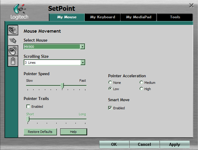This screenshot has width=198, height=150.
Task: Open the mouse game settings sidebar icon
Action: [13, 51]
